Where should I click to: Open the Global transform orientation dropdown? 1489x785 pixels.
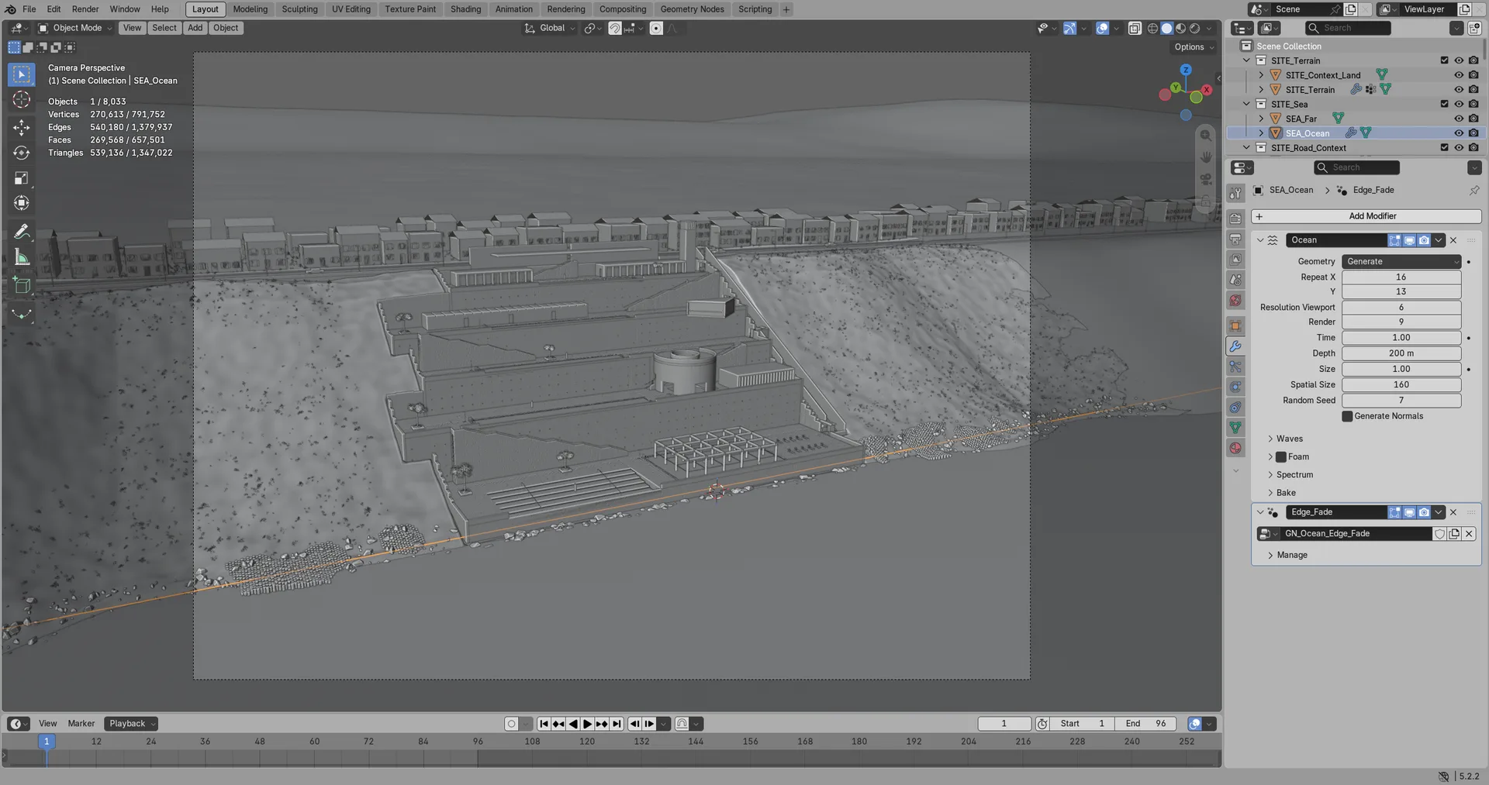point(551,28)
